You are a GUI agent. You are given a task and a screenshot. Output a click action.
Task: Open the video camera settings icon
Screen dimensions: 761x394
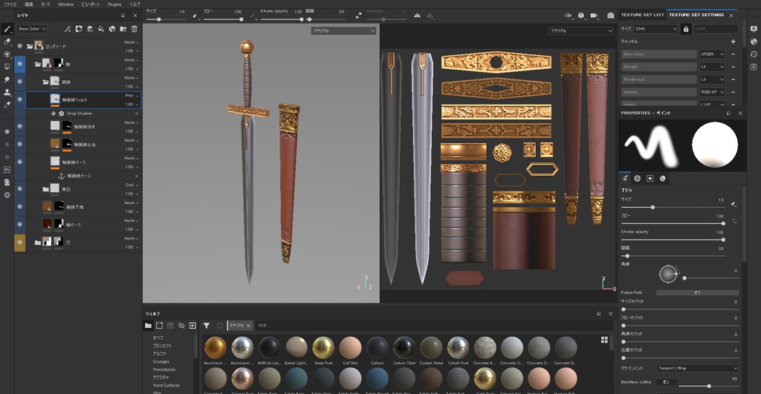tap(594, 16)
